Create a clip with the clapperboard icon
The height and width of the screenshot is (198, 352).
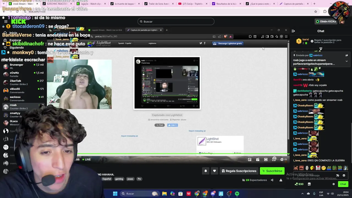click(258, 159)
